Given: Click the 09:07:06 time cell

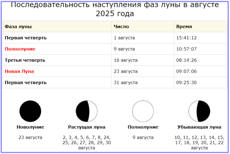Looking at the screenshot, I should [186, 71].
